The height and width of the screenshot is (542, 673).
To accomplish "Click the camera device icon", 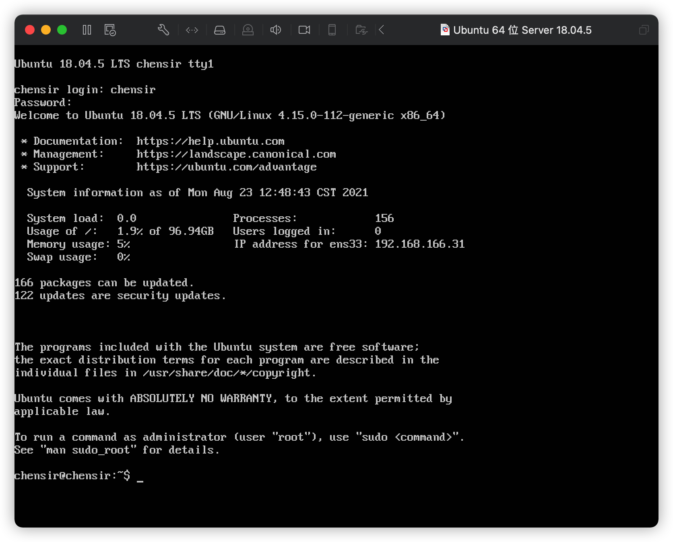I will click(304, 30).
